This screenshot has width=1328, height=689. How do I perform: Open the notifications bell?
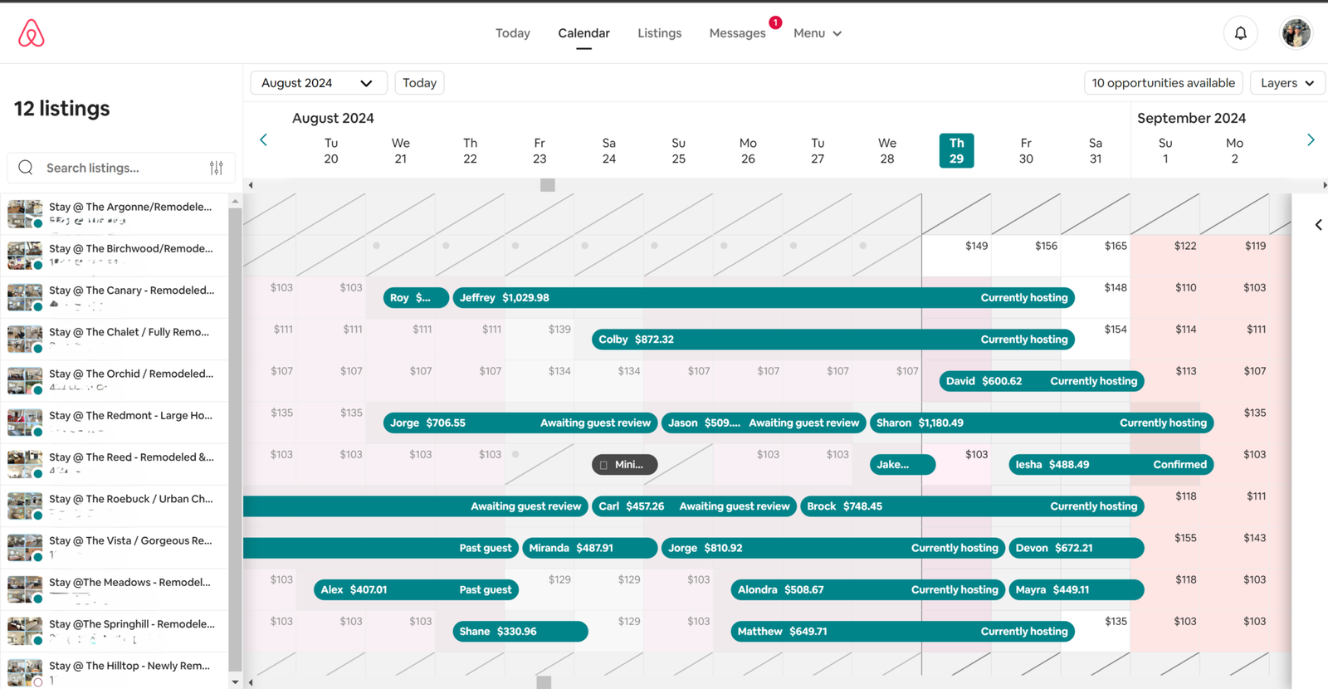click(x=1240, y=33)
